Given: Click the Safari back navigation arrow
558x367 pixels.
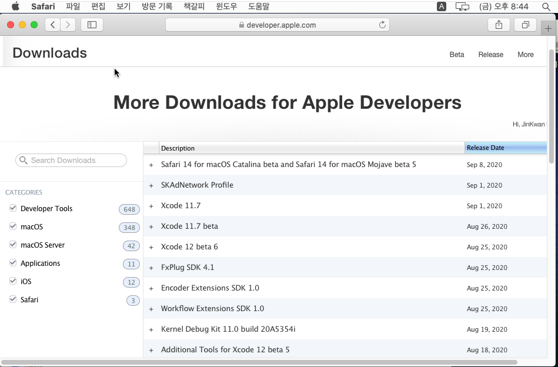Looking at the screenshot, I should coord(53,25).
